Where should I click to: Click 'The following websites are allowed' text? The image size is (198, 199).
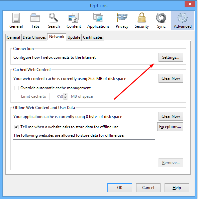69,135
